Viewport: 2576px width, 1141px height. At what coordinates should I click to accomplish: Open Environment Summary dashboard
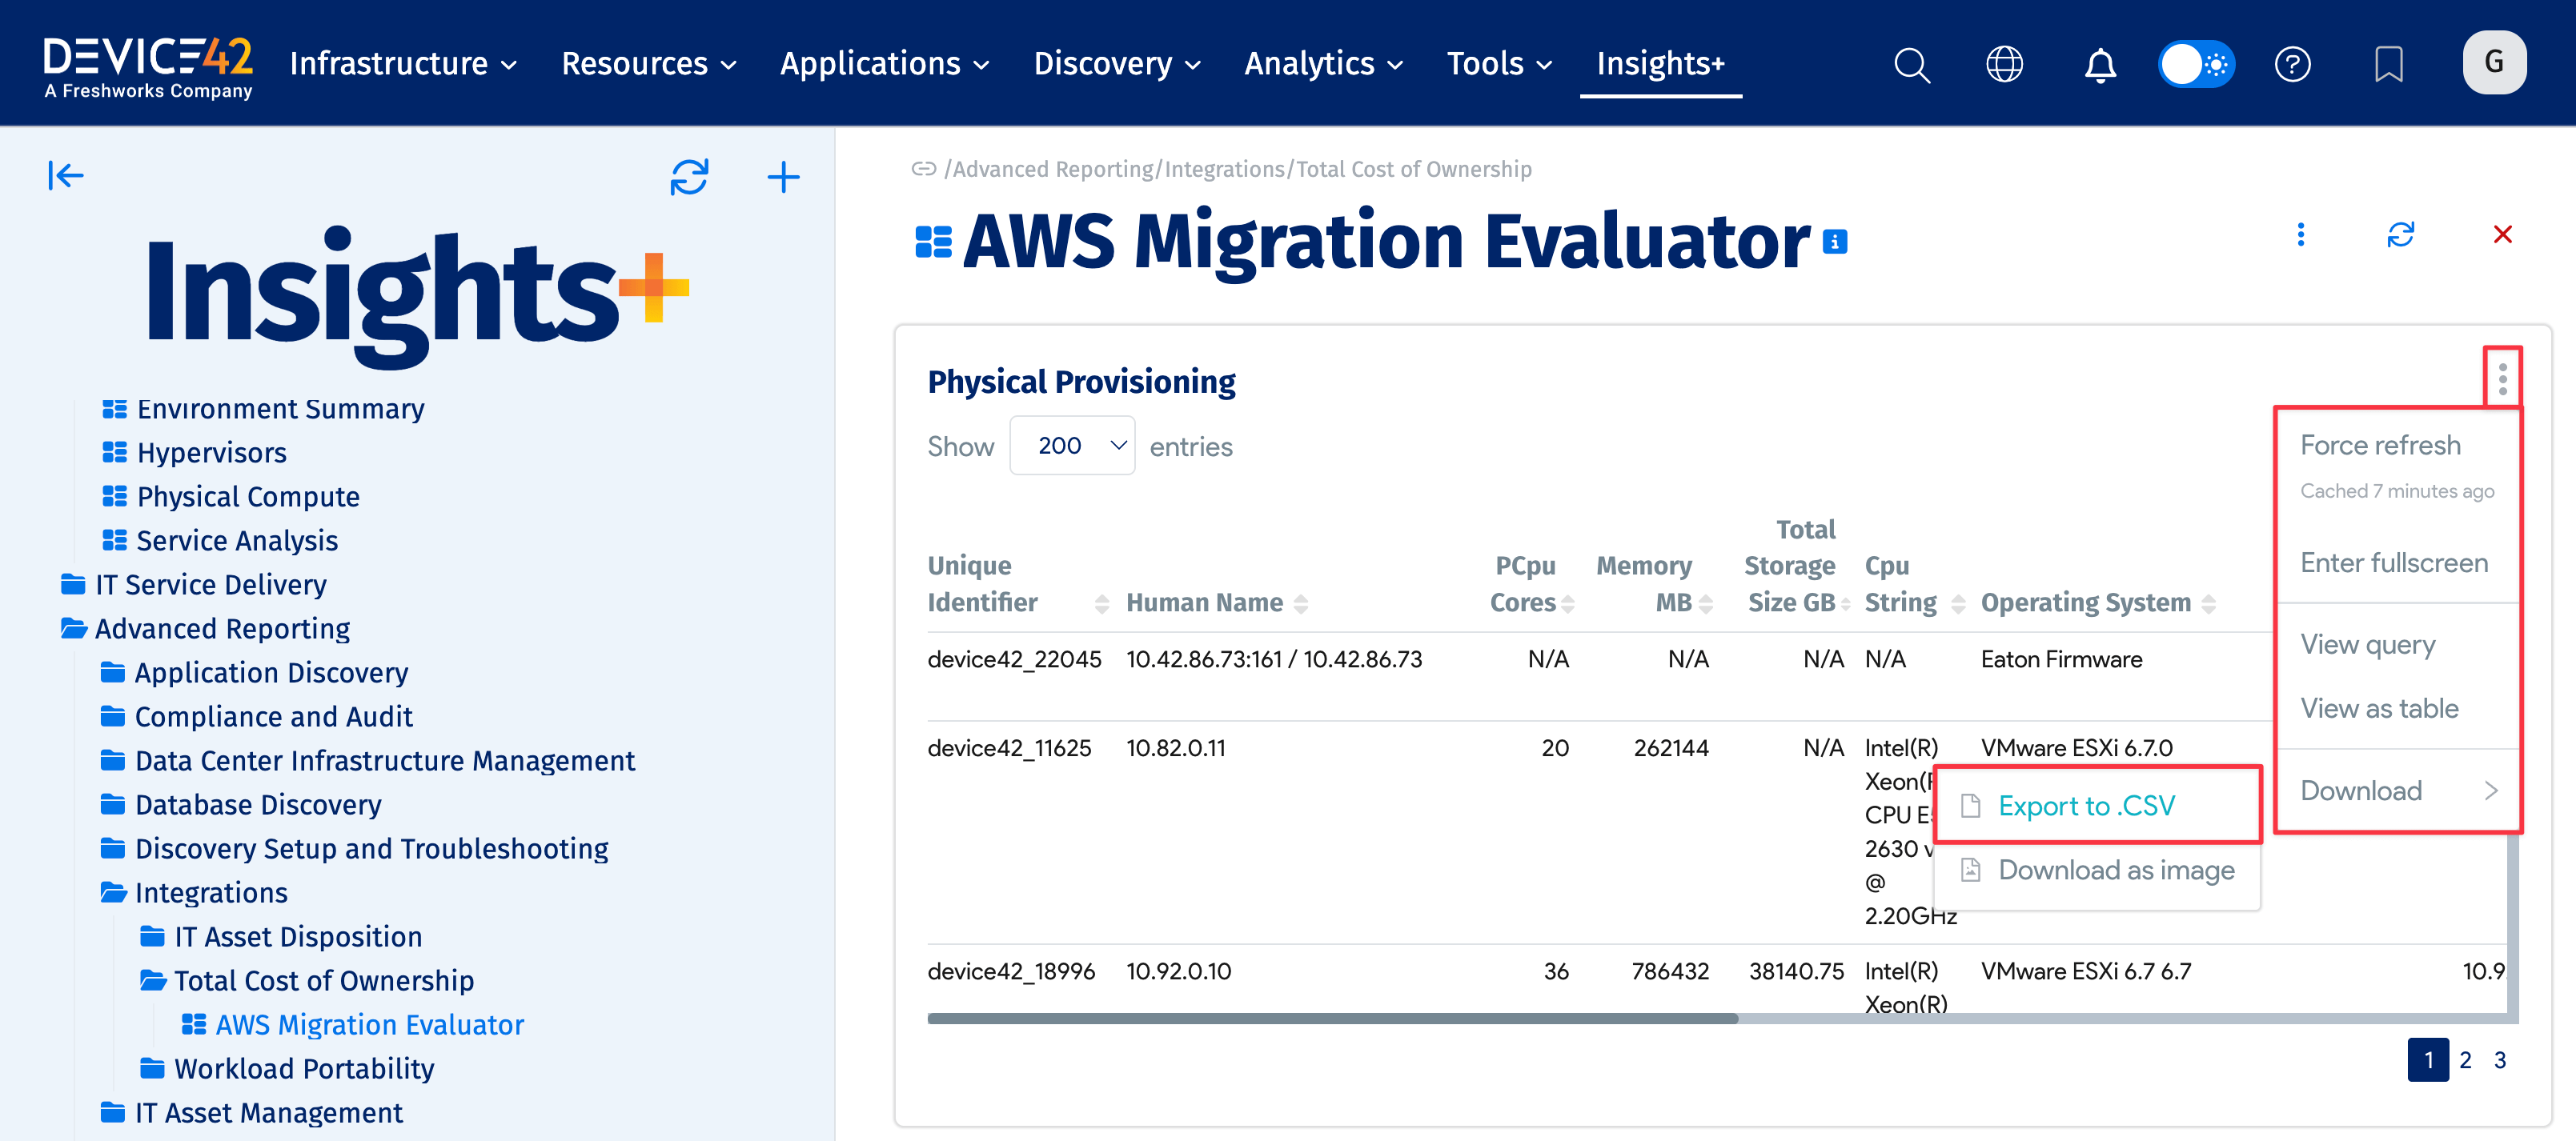tap(263, 409)
